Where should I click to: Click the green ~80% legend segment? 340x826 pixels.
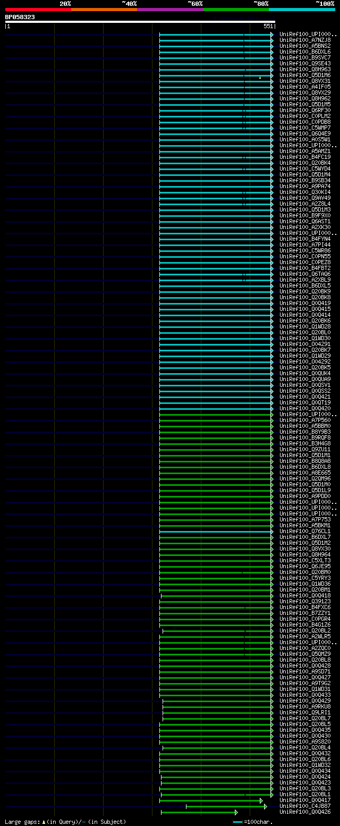point(235,10)
